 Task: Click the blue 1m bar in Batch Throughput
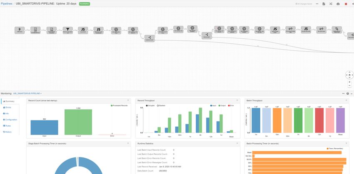[x=256, y=120]
